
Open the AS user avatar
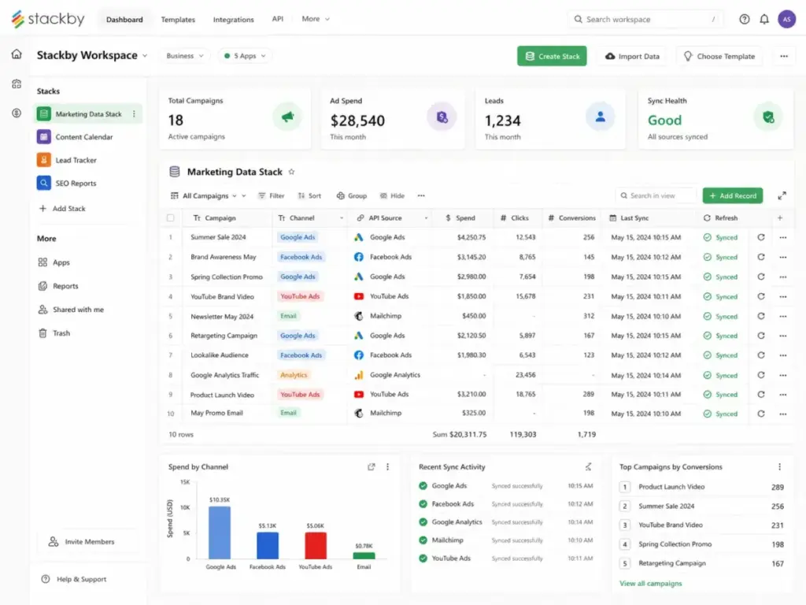(x=786, y=19)
